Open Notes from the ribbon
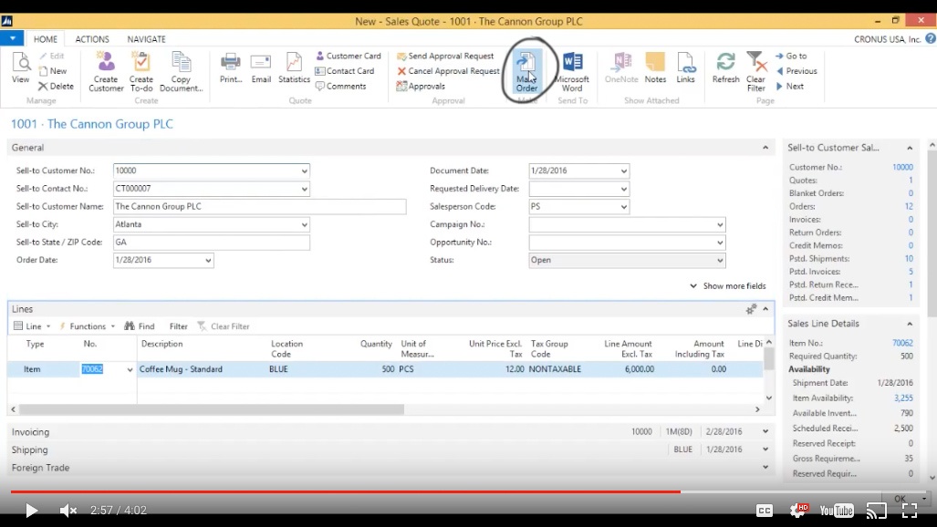This screenshot has width=937, height=527. click(x=655, y=68)
